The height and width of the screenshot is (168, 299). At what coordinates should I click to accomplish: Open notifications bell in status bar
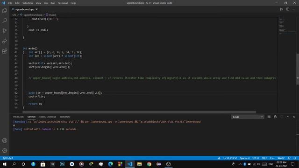pyautogui.click(x=295, y=158)
